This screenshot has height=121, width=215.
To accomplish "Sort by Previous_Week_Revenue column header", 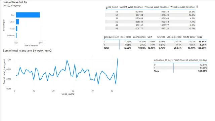I will 157,7.
